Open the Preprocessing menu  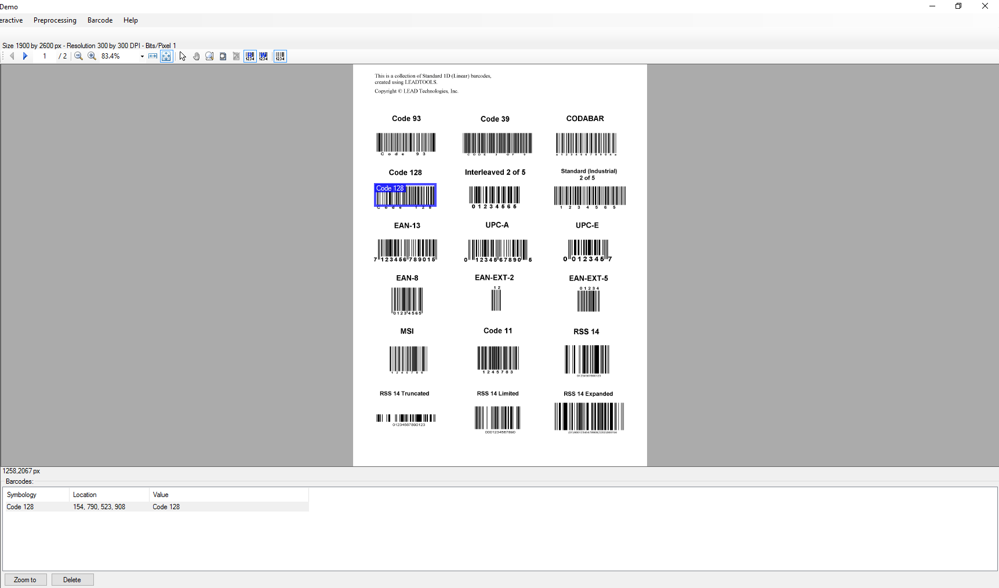pos(55,20)
